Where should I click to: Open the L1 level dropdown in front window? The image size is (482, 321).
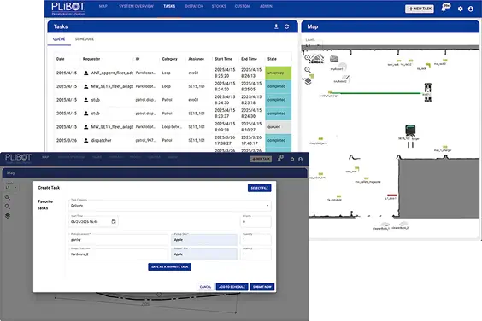coord(11,187)
